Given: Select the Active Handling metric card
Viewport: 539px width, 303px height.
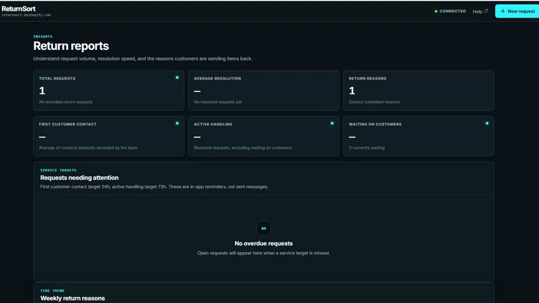Looking at the screenshot, I should (263, 136).
